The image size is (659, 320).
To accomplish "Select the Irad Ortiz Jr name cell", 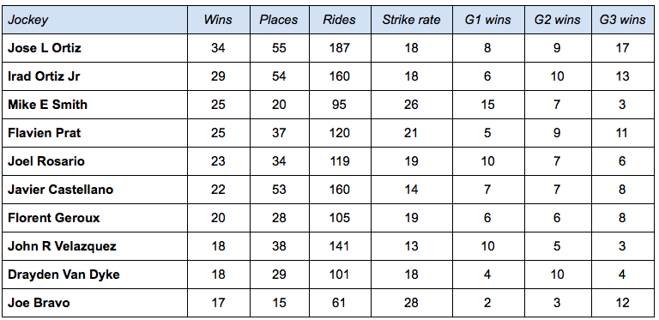I will pos(95,76).
